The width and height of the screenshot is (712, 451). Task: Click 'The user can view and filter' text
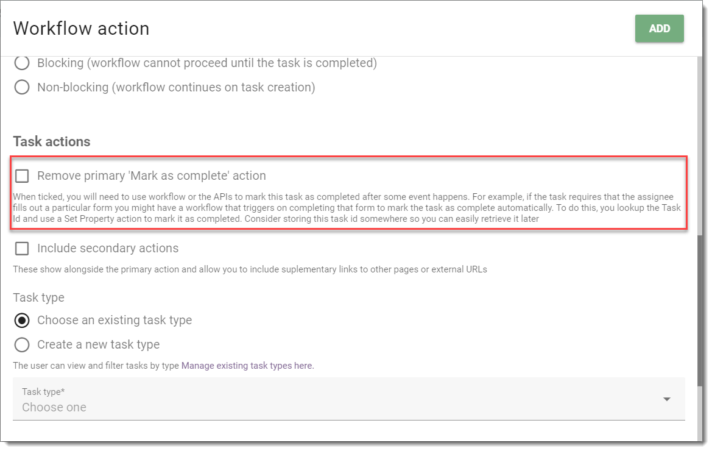pyautogui.click(x=96, y=366)
